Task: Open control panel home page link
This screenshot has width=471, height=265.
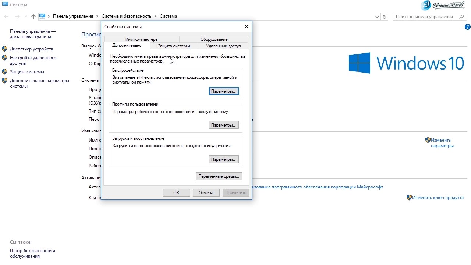Action: 33,34
